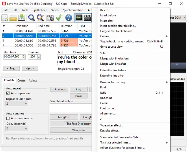Open Alignment... option

click(x=108, y=114)
